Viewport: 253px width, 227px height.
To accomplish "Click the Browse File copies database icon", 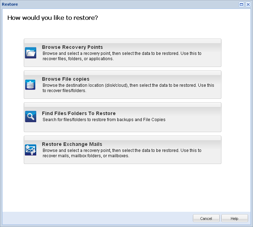I will pos(30,85).
